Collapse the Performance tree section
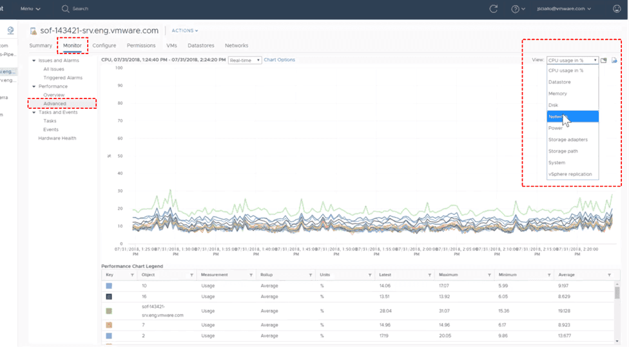 tap(34, 86)
